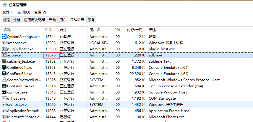Sort by the 内存(专用 column header
253x122 pixels.
pos(135,30)
